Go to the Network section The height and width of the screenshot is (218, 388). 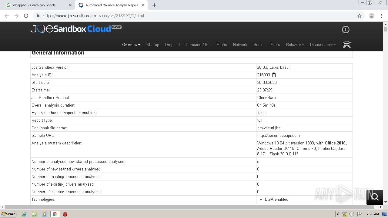[240, 45]
